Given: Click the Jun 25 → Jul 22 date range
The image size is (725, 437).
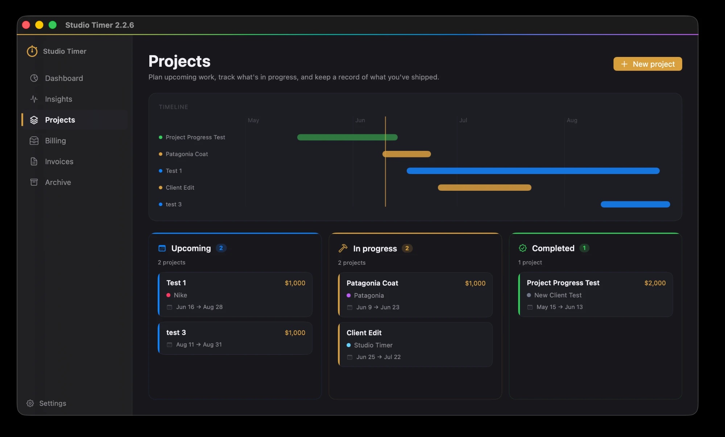Looking at the screenshot, I should coord(378,357).
